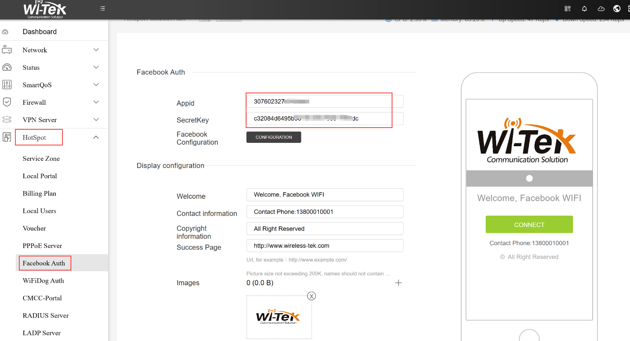Image resolution: width=630 pixels, height=341 pixels.
Task: Click the '0 (0.0 B)' image size text
Action: pos(260,283)
